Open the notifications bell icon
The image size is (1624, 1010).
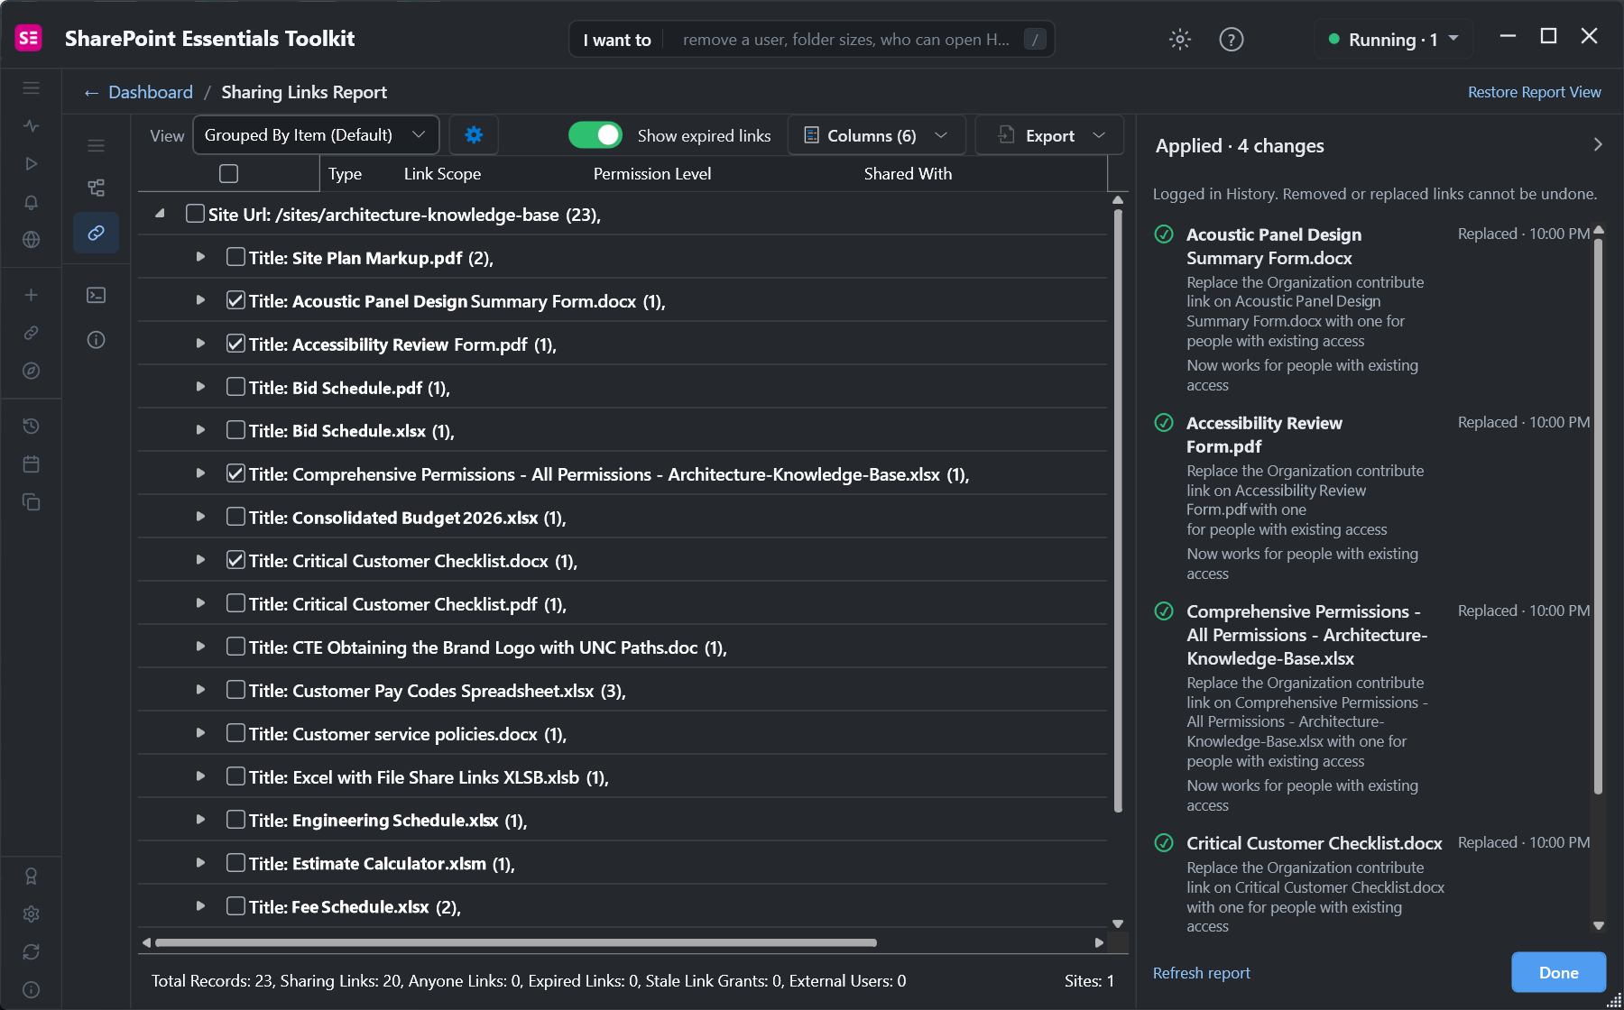tap(32, 202)
